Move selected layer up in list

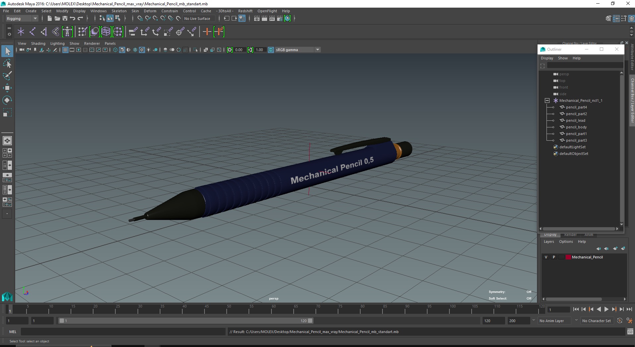click(599, 248)
